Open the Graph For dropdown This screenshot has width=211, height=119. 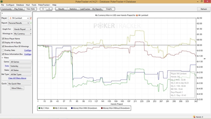[23, 29]
